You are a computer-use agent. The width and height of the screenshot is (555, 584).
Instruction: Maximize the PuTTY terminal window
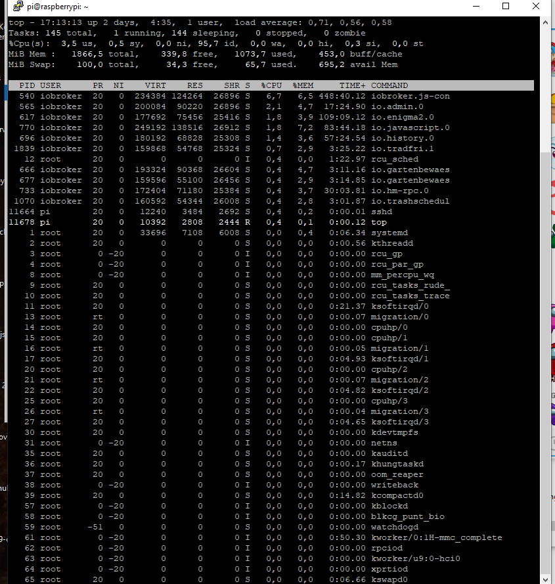point(506,6)
